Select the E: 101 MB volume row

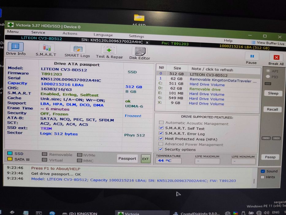208,94
